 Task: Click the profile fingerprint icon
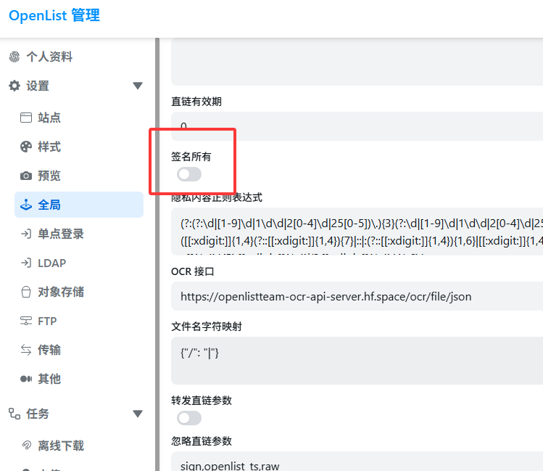pos(14,57)
